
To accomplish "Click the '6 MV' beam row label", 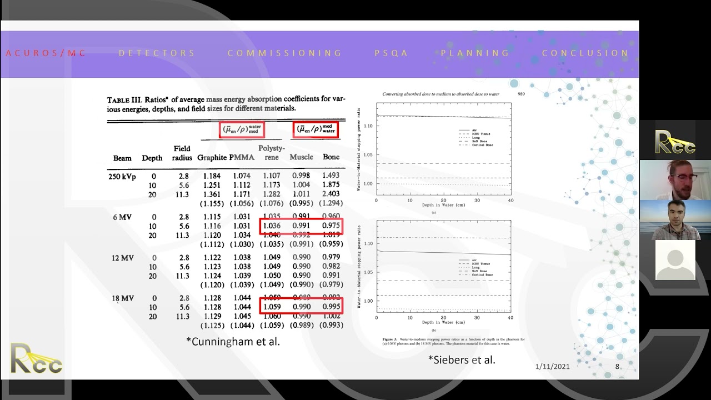I will click(x=122, y=217).
